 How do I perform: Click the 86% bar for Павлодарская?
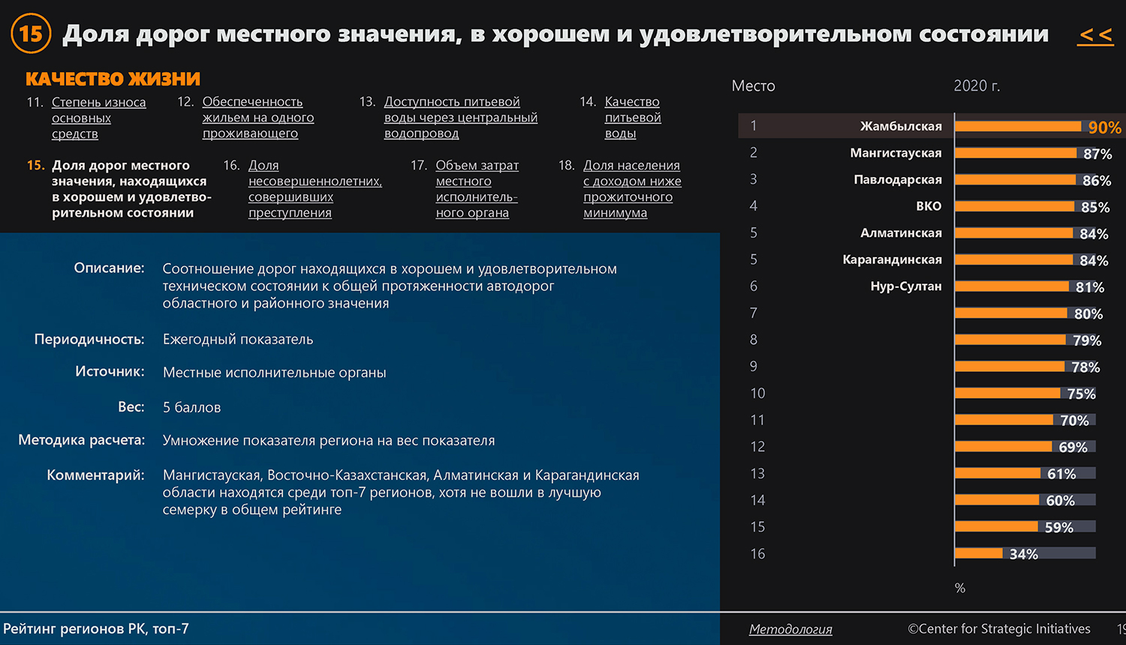point(1015,180)
